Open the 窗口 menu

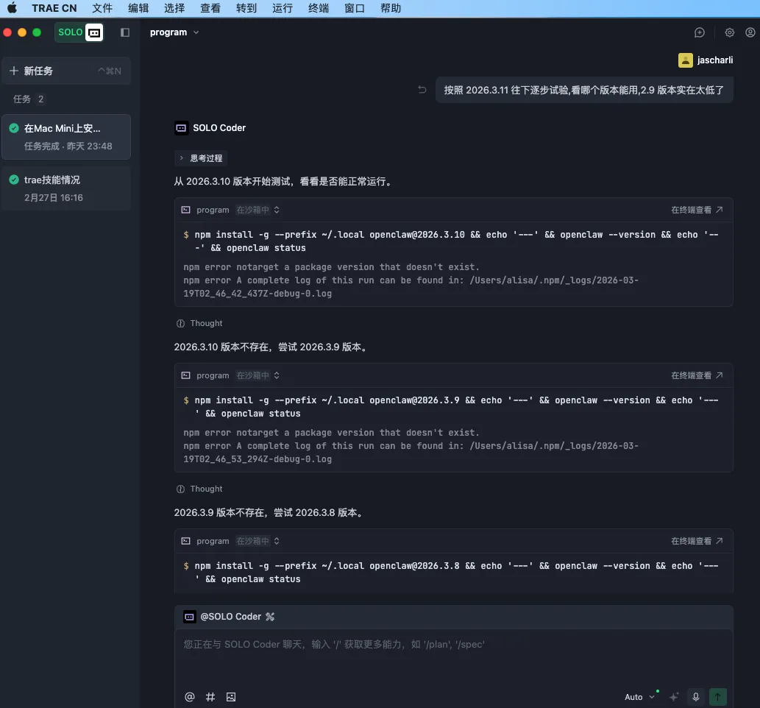[x=355, y=8]
